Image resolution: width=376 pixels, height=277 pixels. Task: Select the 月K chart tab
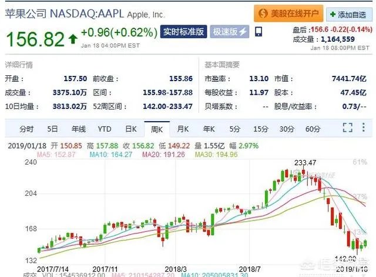(183, 129)
